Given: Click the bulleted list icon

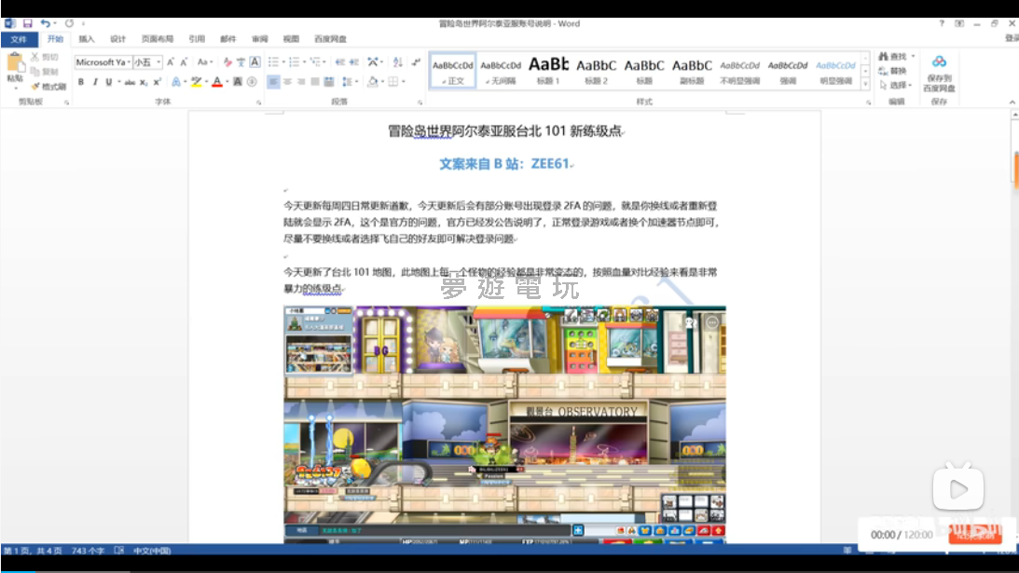Looking at the screenshot, I should tap(273, 62).
